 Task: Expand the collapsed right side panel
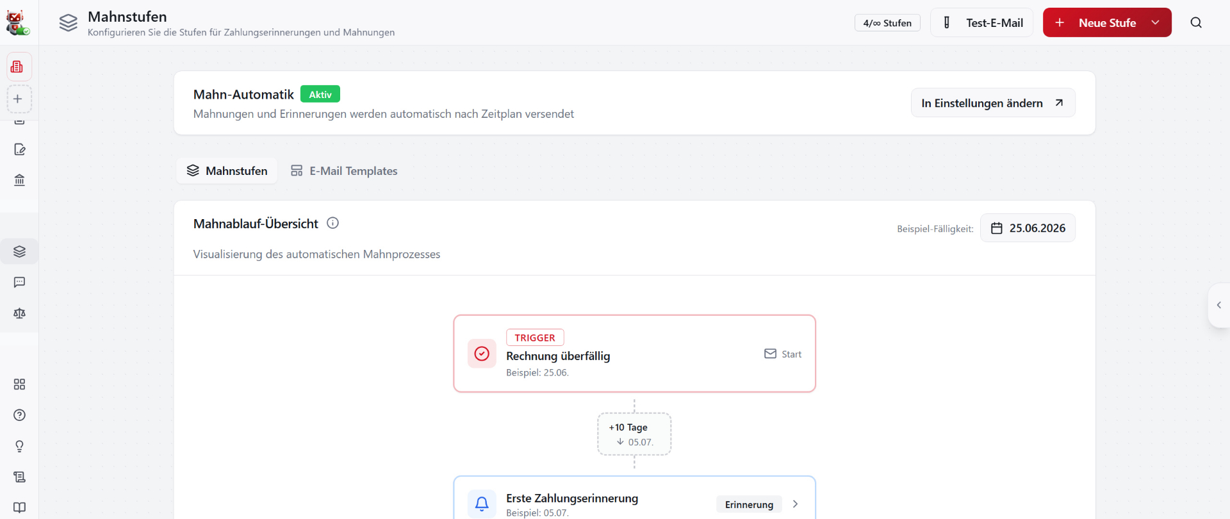click(1218, 306)
